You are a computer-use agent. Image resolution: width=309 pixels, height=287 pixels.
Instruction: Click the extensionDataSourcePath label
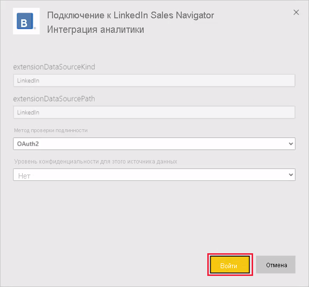[54, 98]
